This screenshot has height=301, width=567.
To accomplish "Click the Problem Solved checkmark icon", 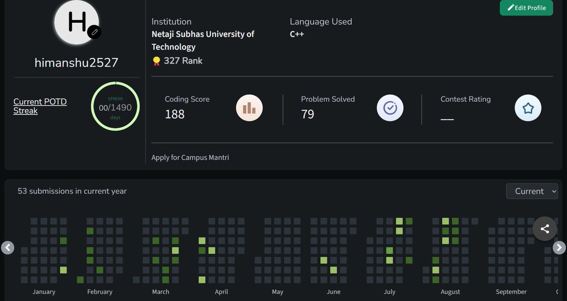I will (390, 108).
